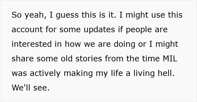This screenshot has height=102, width=197.
Task: Place the cursor on the word "see."
Action: [x=41, y=88]
